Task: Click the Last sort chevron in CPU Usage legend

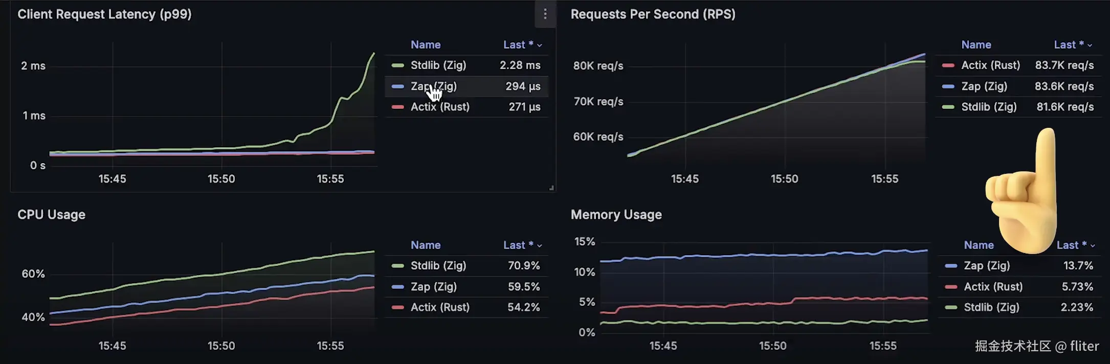Action: pyautogui.click(x=540, y=246)
